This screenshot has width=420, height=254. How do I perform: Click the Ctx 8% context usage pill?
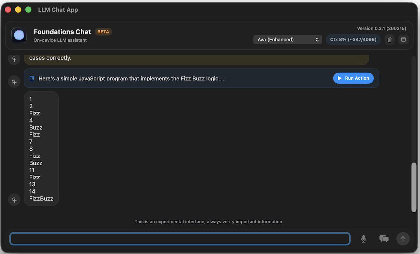[353, 39]
